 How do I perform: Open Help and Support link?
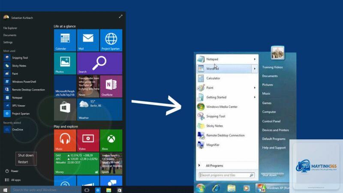[x=274, y=148]
